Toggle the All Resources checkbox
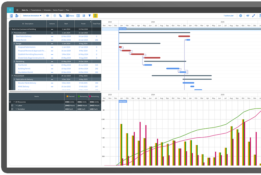Viewport: 261px width, 175px height. coord(10,102)
